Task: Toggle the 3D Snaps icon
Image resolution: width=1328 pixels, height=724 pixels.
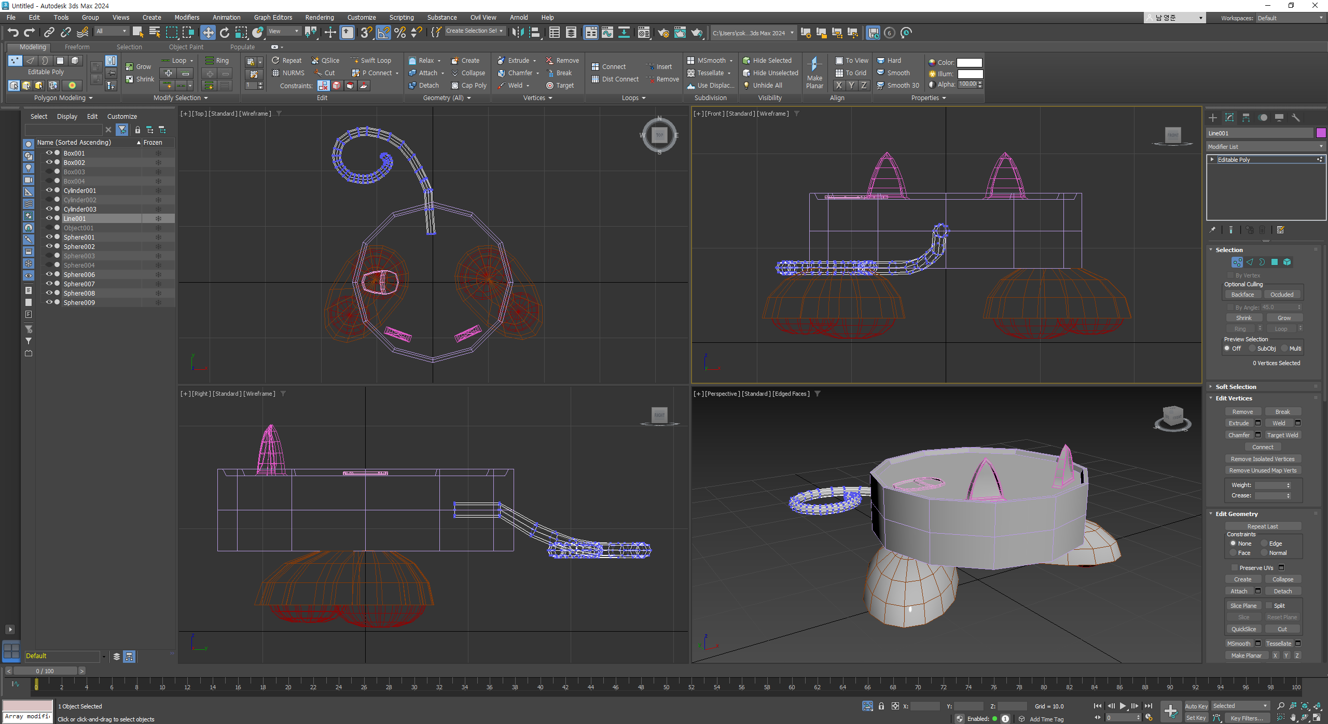Action: 366,33
